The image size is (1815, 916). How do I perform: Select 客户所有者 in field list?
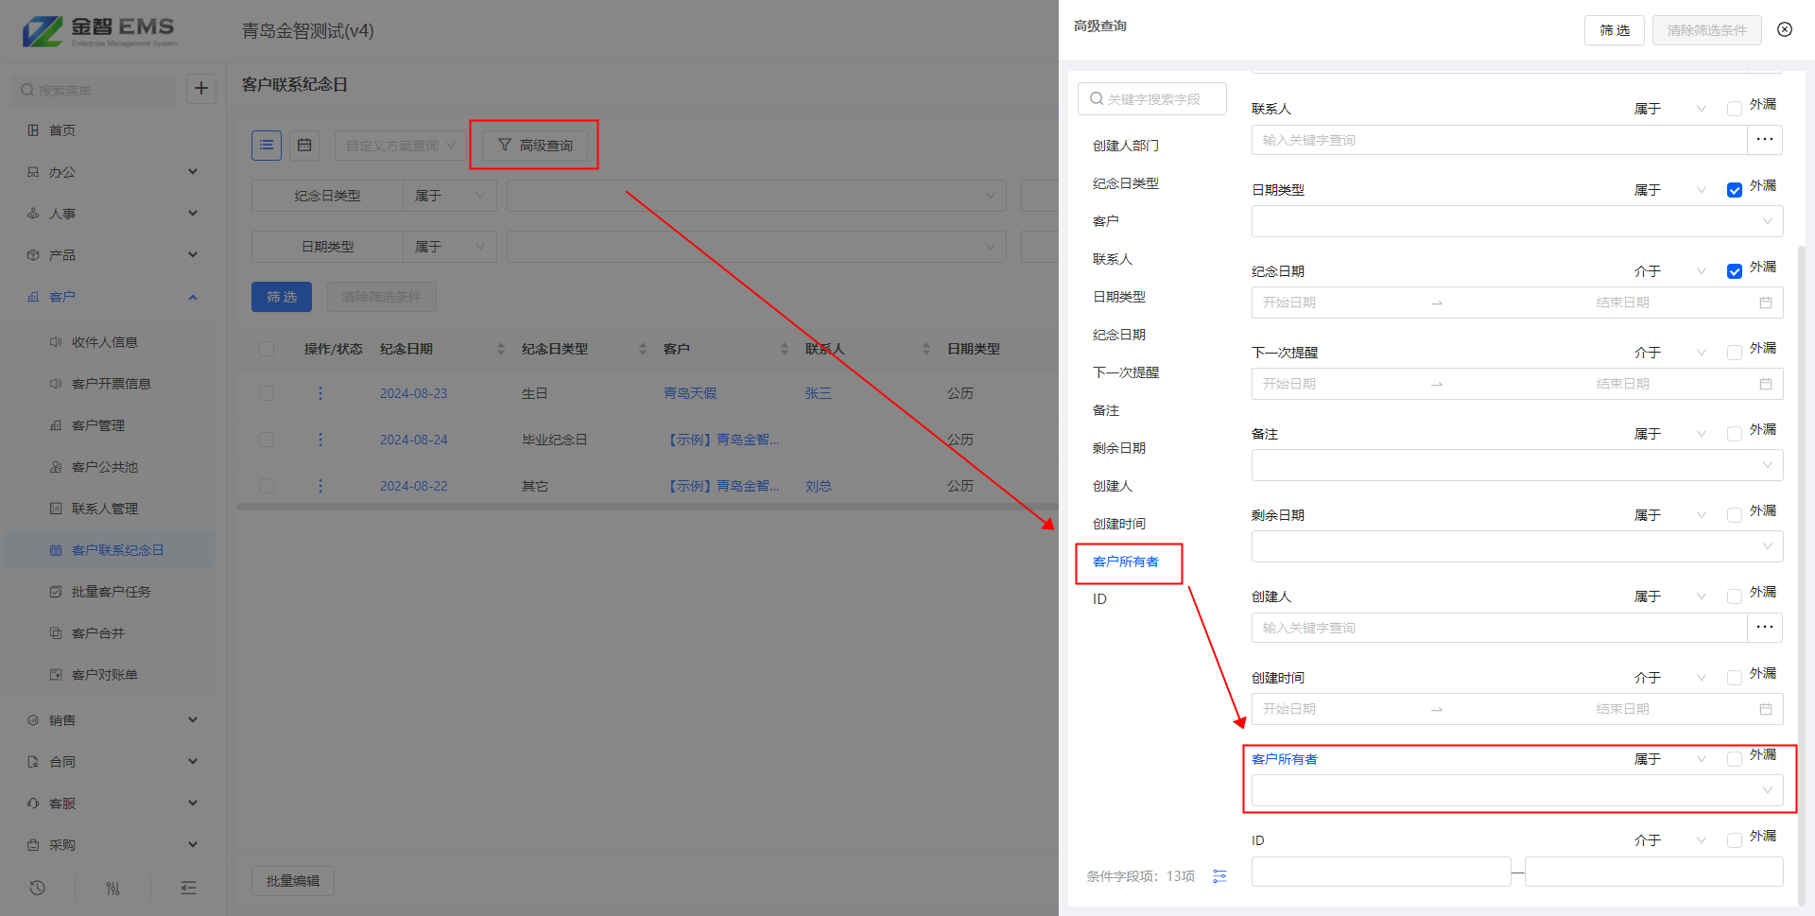click(x=1125, y=562)
